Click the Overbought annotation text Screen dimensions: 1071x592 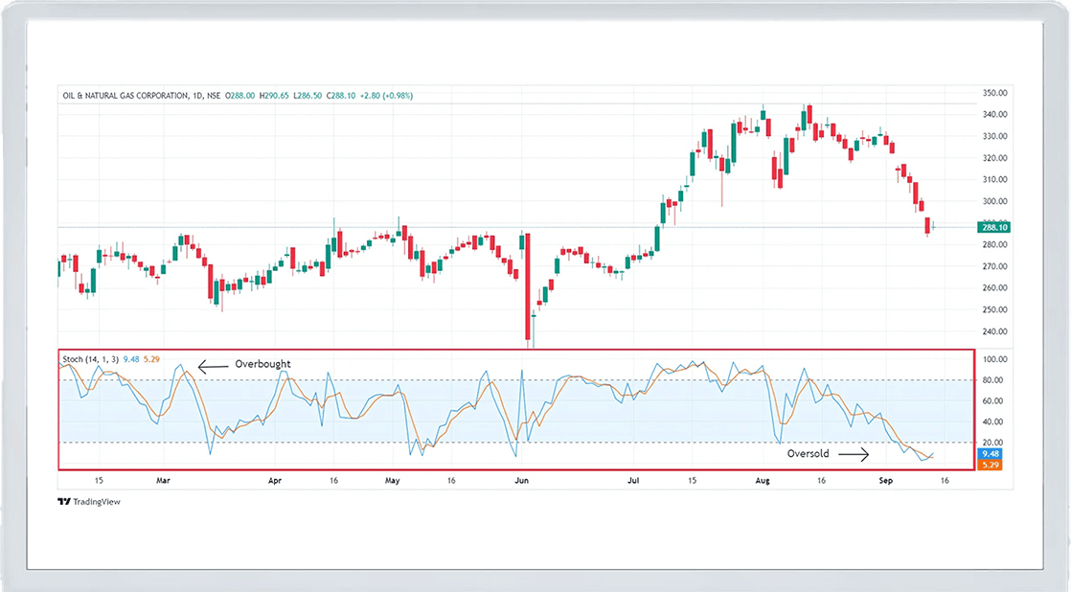262,365
